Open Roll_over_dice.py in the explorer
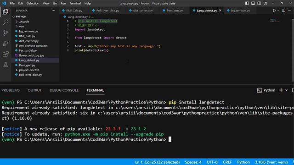The width and height of the screenshot is (294, 165). (x=35, y=75)
